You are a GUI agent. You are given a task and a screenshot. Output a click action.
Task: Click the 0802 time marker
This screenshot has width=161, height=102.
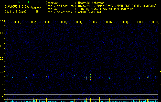(x=33, y=22)
